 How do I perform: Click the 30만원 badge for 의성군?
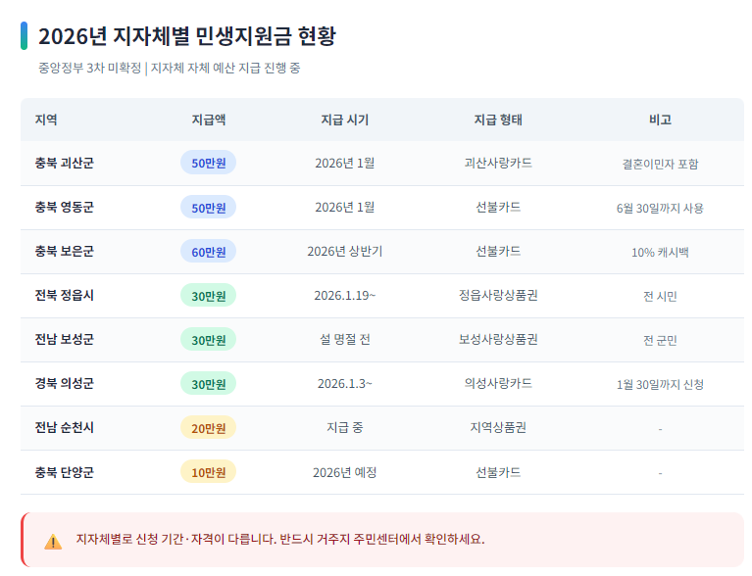point(208,384)
